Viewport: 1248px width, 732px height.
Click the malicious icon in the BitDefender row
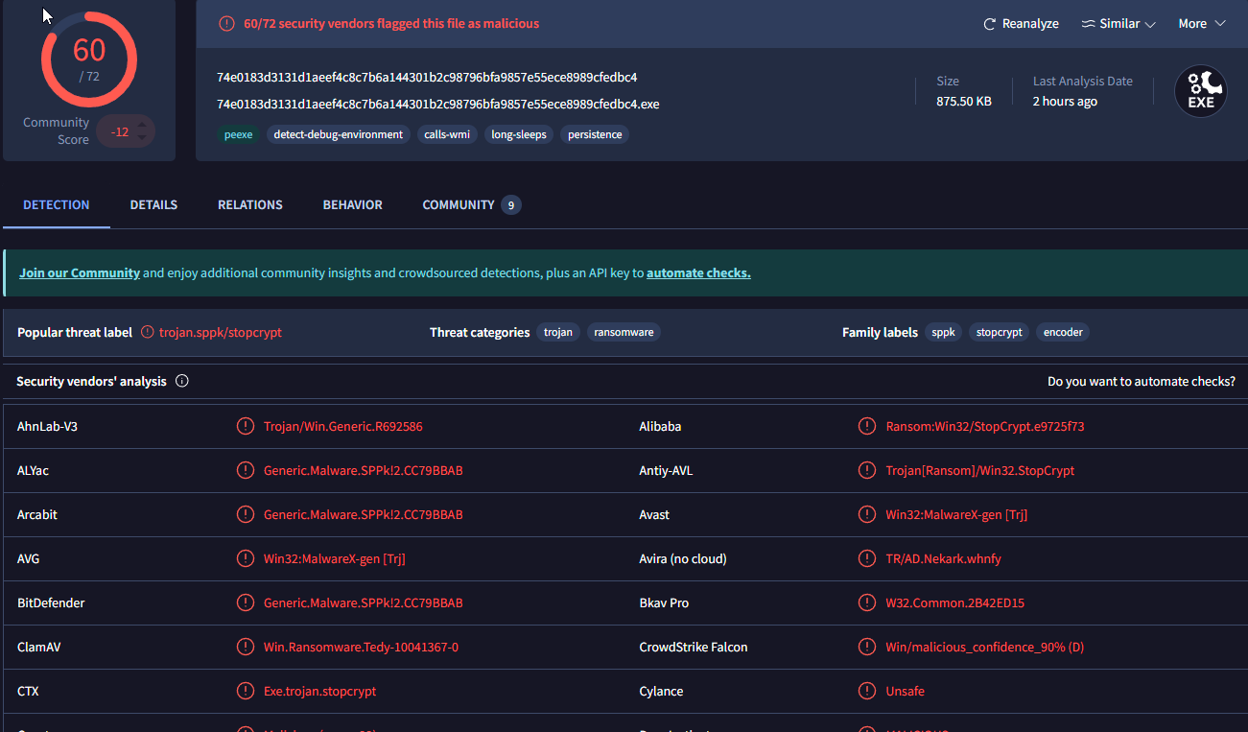click(246, 602)
